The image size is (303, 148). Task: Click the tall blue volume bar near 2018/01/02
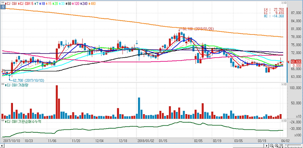(139, 108)
